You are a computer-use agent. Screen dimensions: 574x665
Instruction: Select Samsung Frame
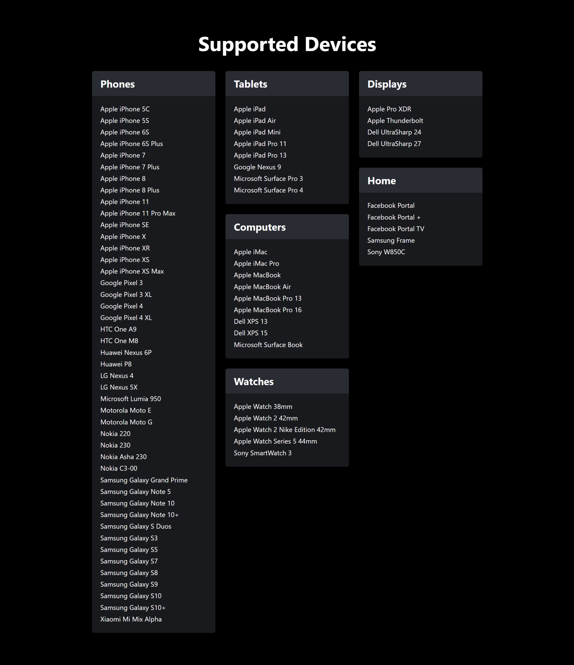click(391, 241)
